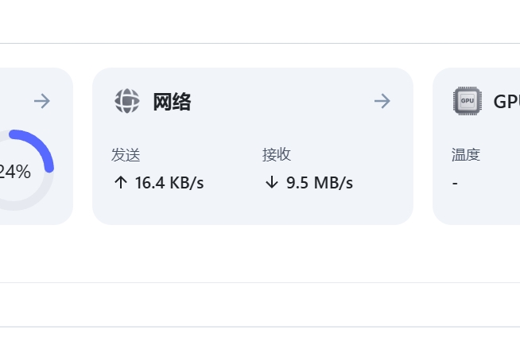This screenshot has width=520, height=361.
Task: Click empty space right of 9.5 MB/s in network card
Action: [382, 183]
